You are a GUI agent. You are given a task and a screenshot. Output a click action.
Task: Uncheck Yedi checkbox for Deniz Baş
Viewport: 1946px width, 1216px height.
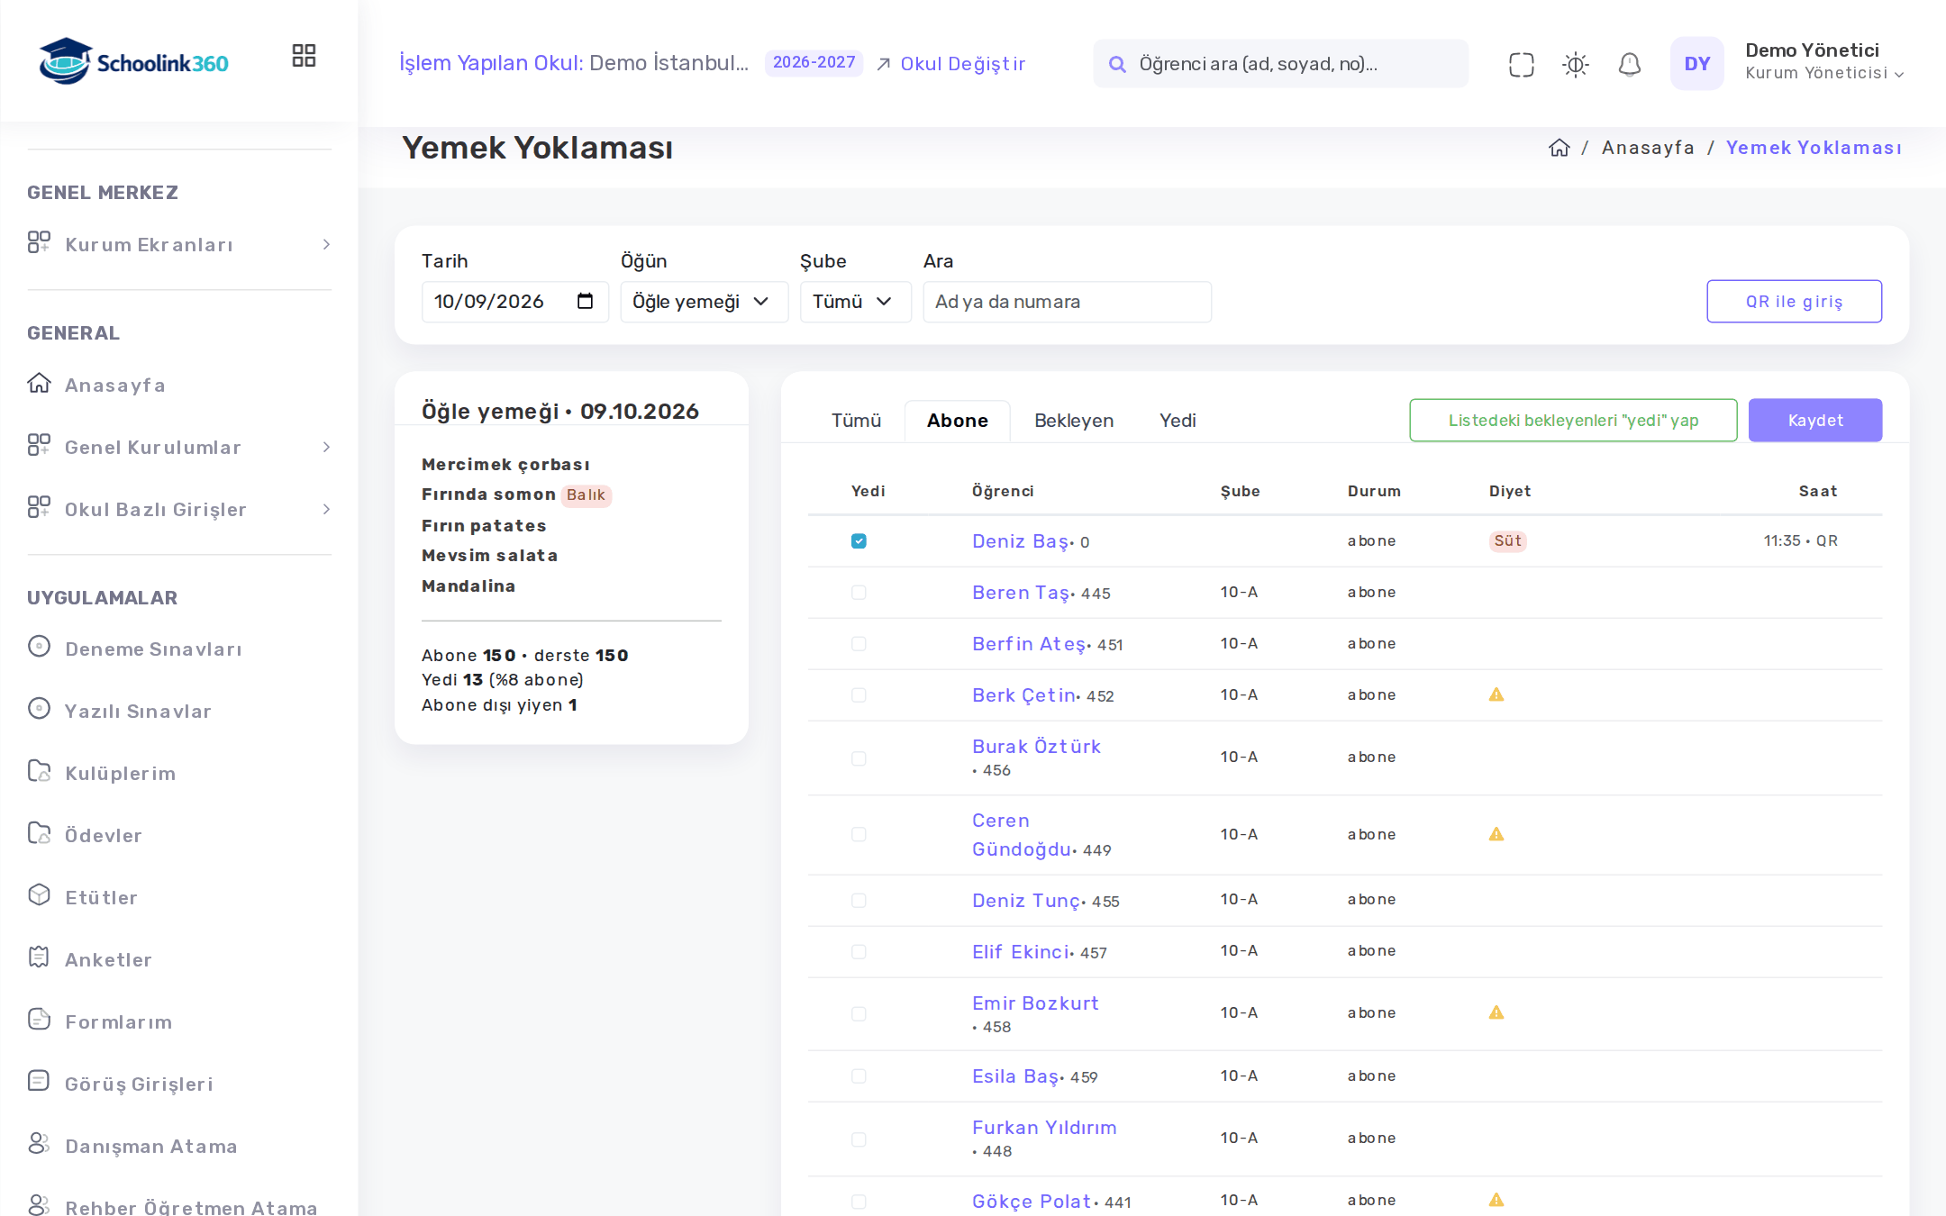coord(859,541)
